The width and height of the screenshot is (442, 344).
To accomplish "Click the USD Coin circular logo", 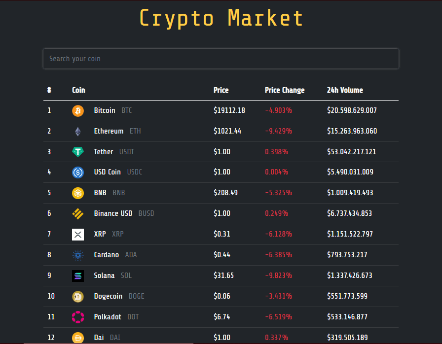I will (x=77, y=172).
